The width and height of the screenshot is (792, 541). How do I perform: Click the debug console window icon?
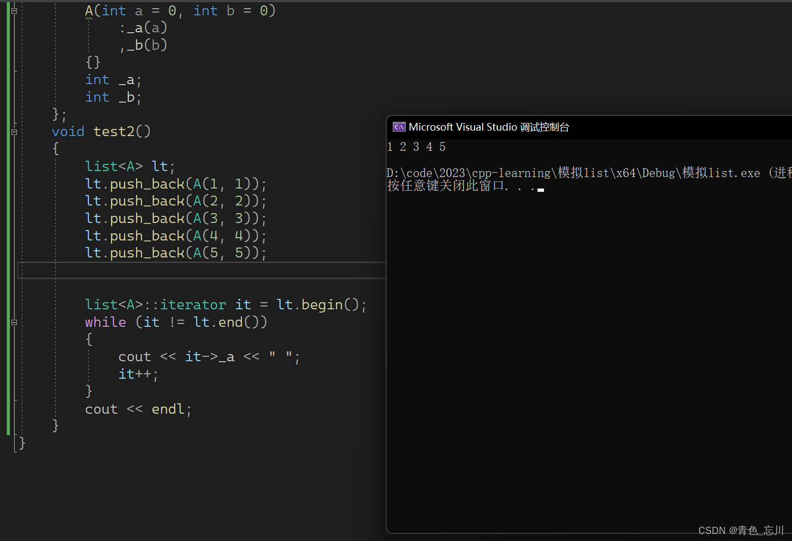pyautogui.click(x=399, y=127)
